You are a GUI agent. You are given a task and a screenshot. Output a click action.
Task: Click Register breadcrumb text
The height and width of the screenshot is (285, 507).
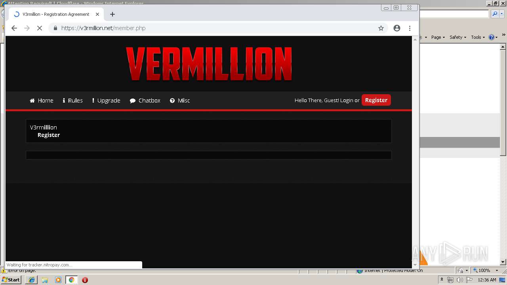tap(49, 135)
